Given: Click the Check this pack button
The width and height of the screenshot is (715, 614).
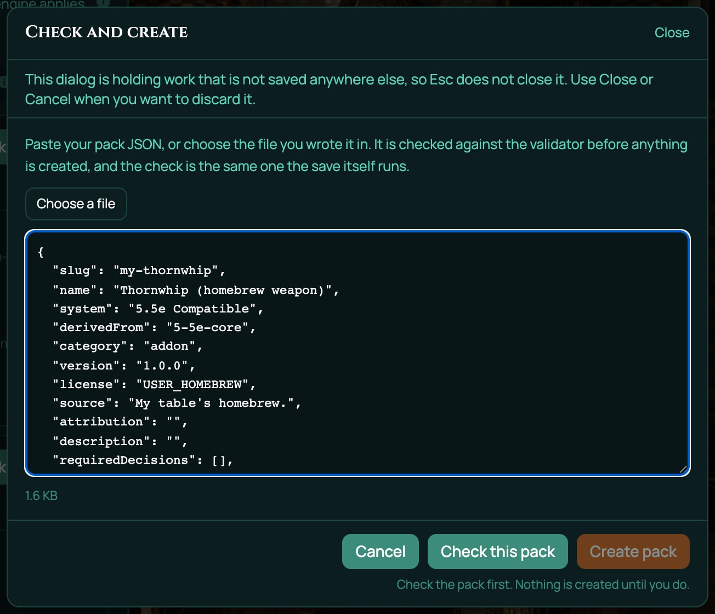Looking at the screenshot, I should (x=498, y=552).
